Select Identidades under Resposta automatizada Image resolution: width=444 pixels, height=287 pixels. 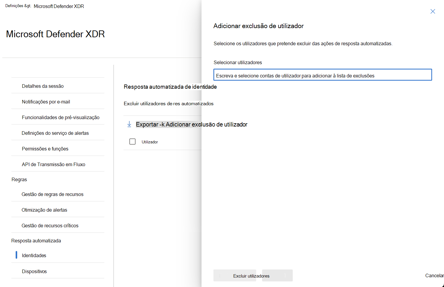(34, 255)
